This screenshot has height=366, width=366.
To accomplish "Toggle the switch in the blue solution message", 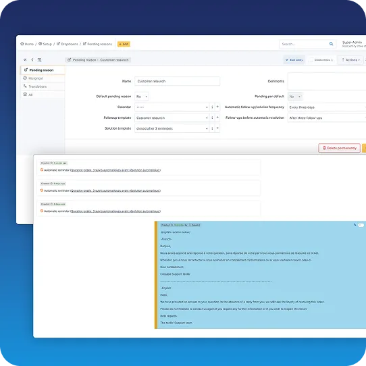I will click(361, 225).
